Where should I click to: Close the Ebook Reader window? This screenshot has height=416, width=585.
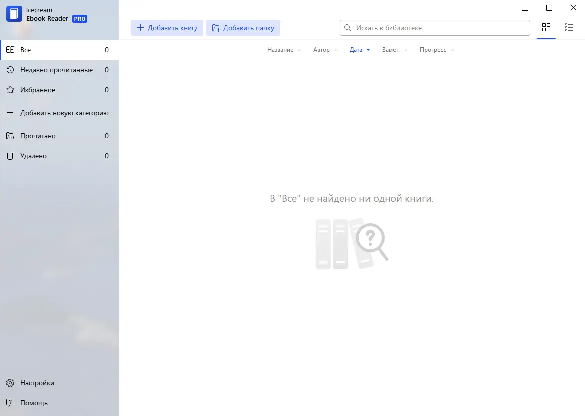coord(573,8)
